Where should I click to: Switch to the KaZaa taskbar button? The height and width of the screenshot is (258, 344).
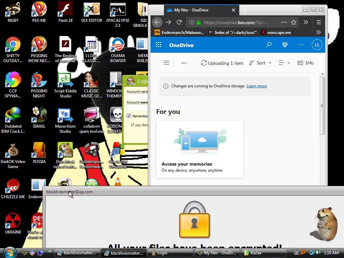(x=264, y=253)
